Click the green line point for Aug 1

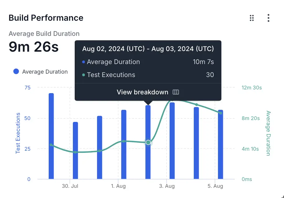tap(124, 141)
